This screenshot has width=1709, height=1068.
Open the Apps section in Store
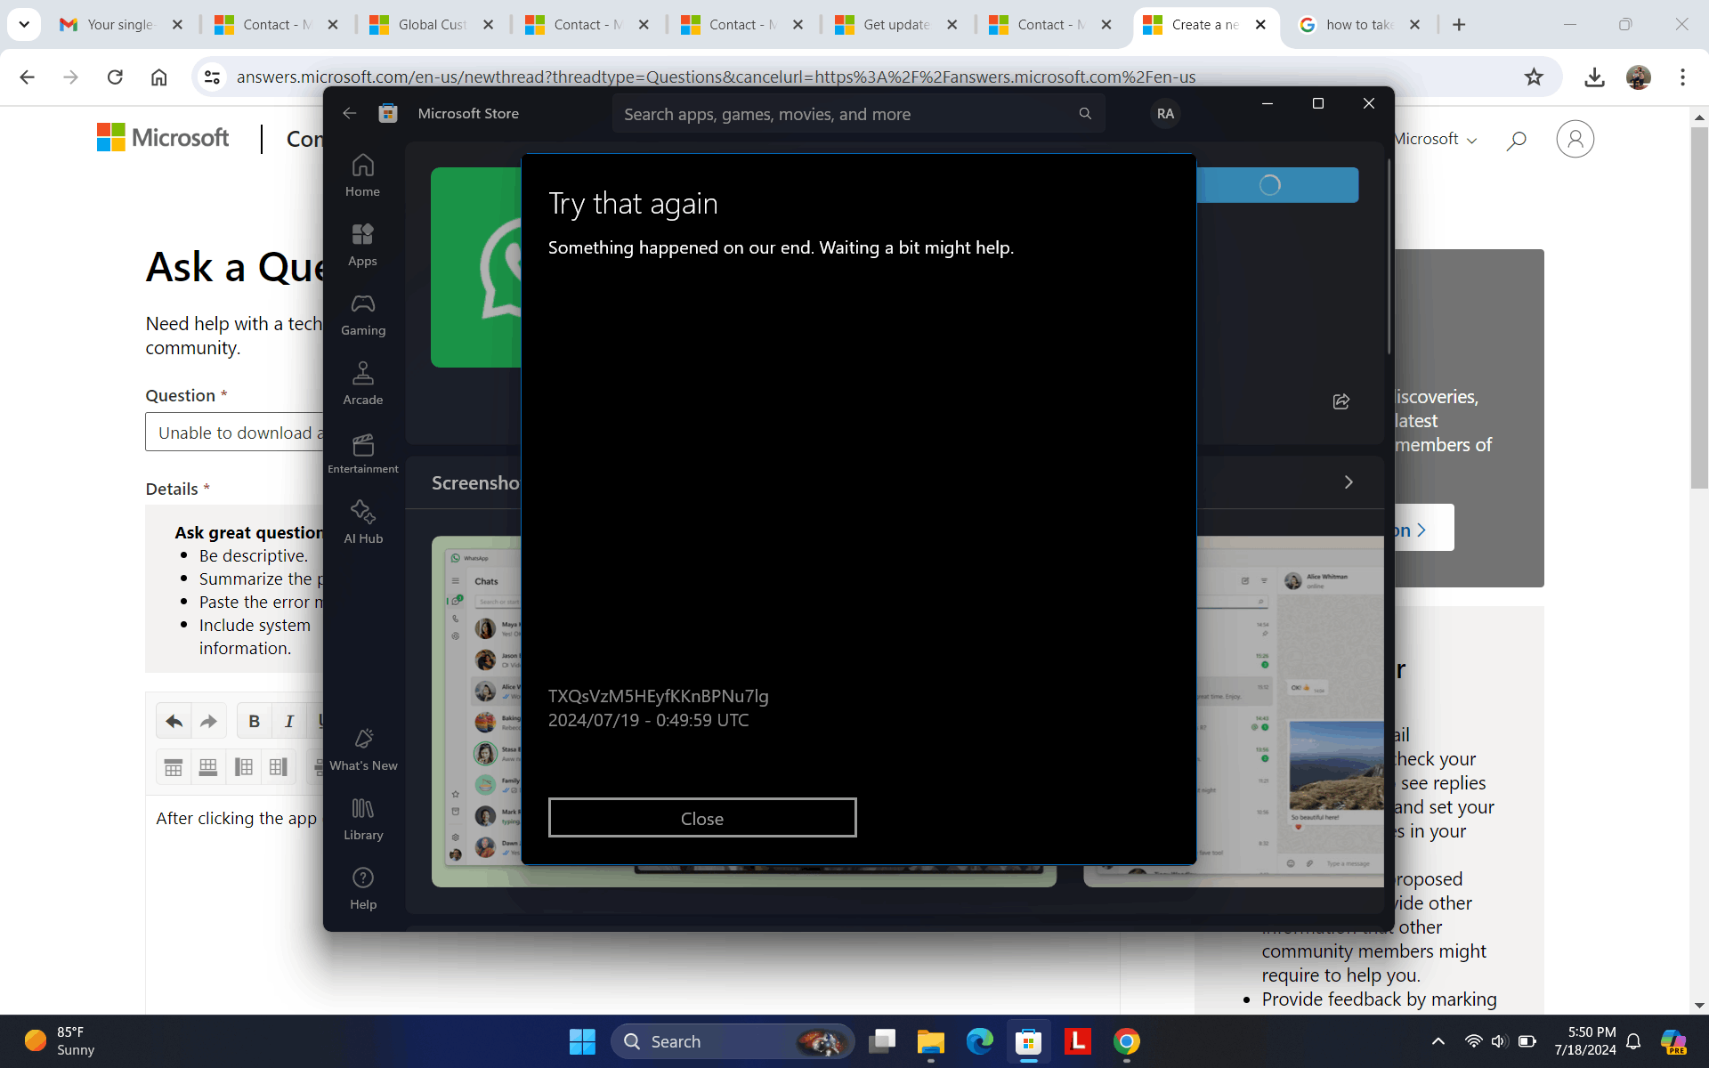click(362, 245)
